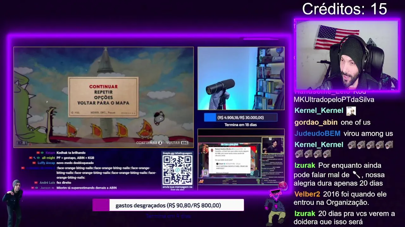Click Izurak's Por enquanto ainda message
Screen dimensions: 405x227
tap(339, 174)
